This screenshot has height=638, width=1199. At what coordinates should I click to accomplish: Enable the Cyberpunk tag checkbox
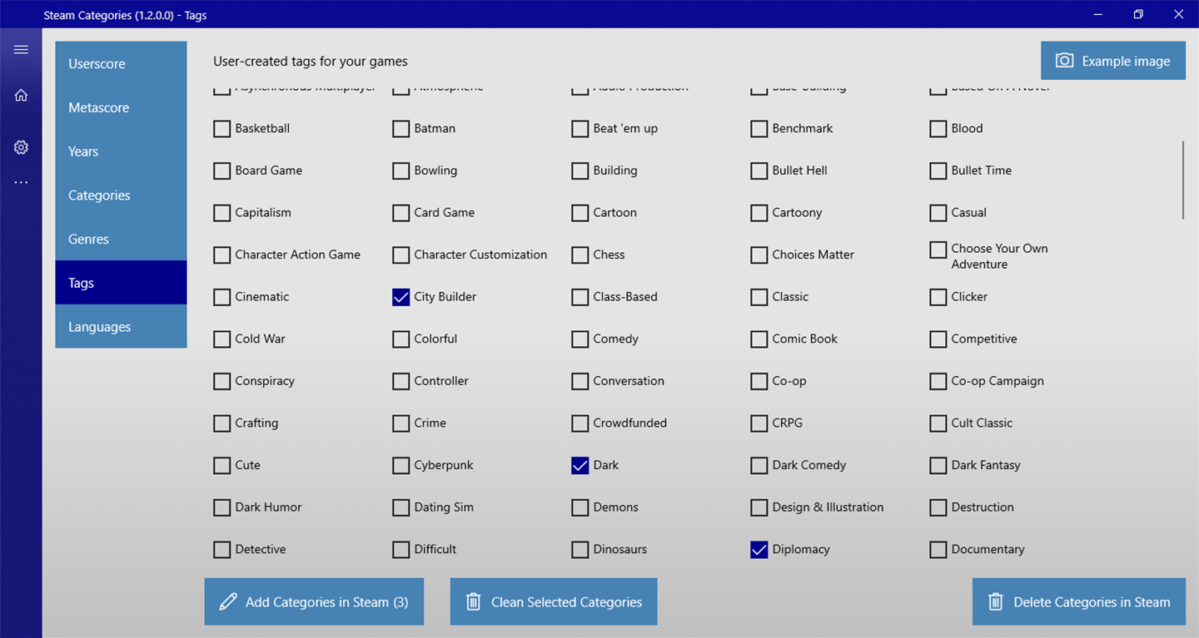(x=401, y=466)
